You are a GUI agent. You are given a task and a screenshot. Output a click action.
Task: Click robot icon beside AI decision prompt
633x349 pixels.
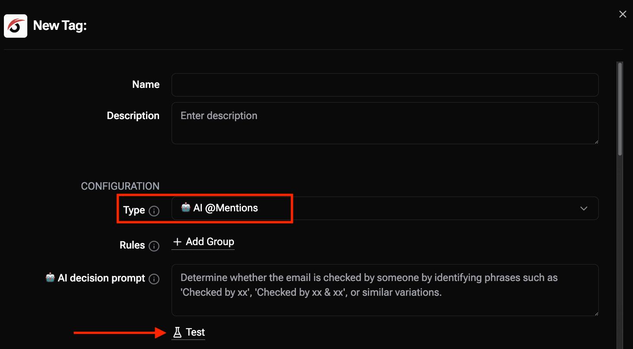click(x=50, y=278)
